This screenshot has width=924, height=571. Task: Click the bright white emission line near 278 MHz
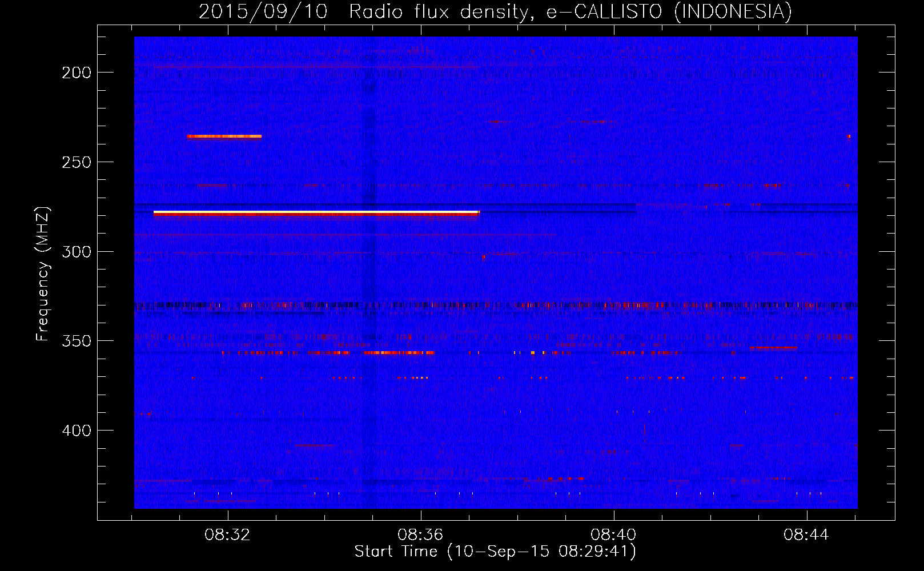(316, 212)
